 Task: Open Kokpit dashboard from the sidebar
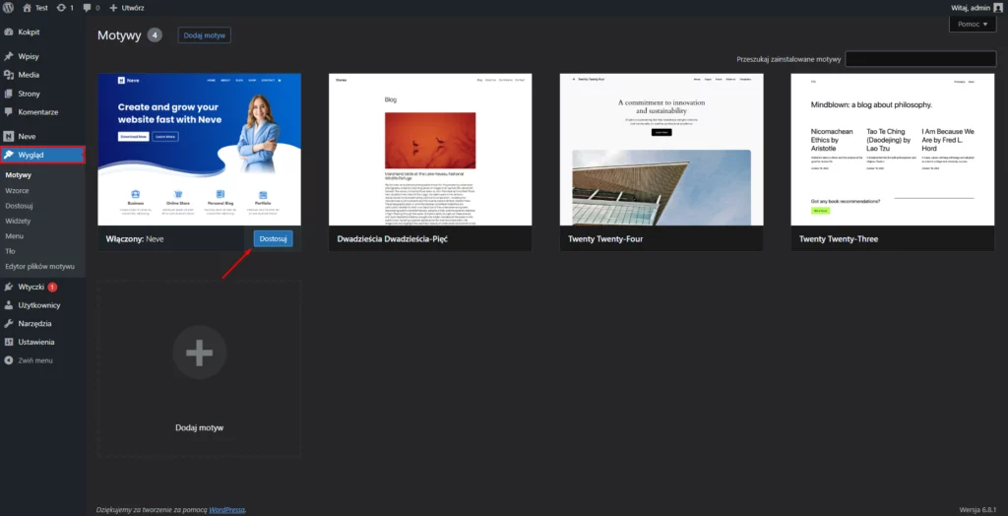(29, 32)
